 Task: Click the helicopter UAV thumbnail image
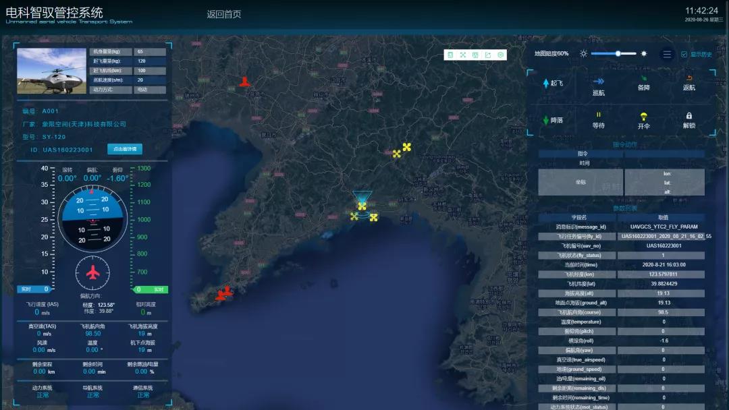click(51, 71)
